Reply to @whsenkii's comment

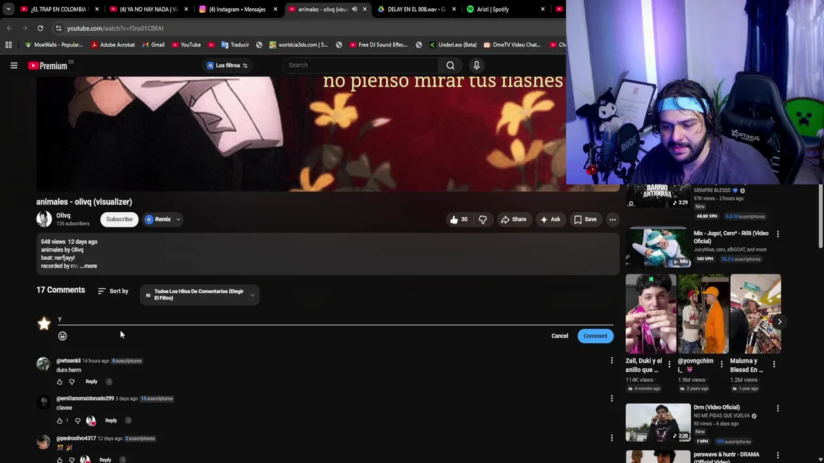91,382
